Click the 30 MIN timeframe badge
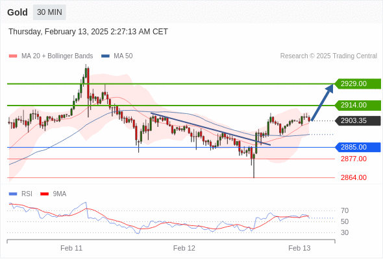 pyautogui.click(x=49, y=12)
